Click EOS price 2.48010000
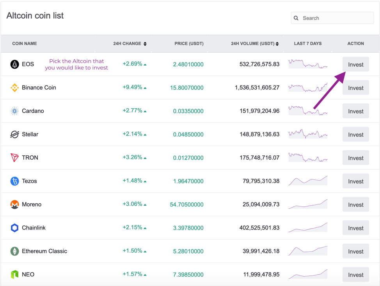The height and width of the screenshot is (286, 380). coord(188,64)
